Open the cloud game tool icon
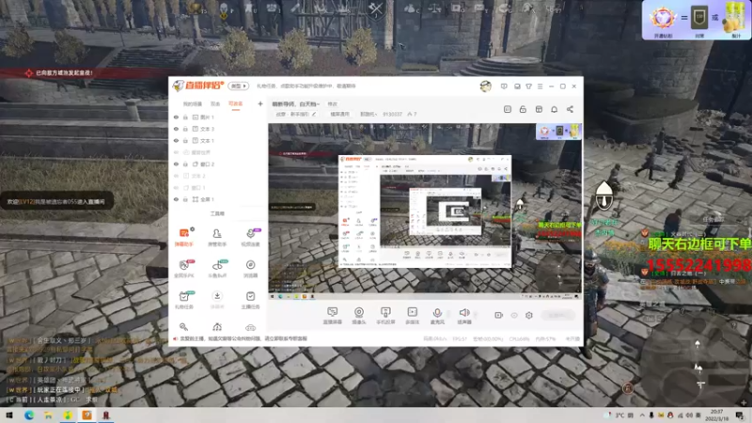The width and height of the screenshot is (752, 423). [250, 327]
